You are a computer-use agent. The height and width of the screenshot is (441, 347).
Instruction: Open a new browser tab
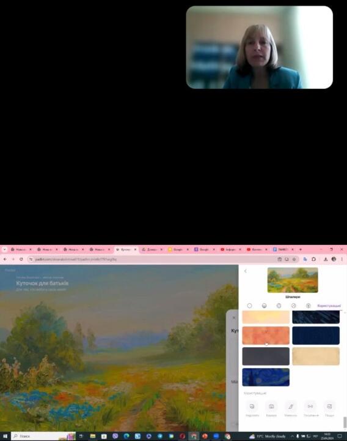pyautogui.click(x=301, y=249)
